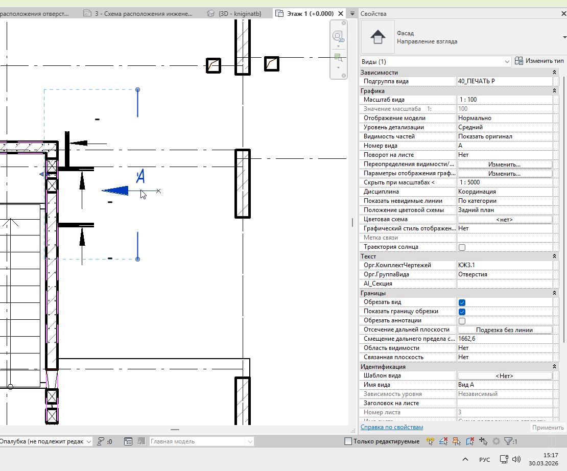Image resolution: width=567 pixels, height=471 pixels.
Task: Click the Имя вида field with Вид А
Action: [504, 385]
